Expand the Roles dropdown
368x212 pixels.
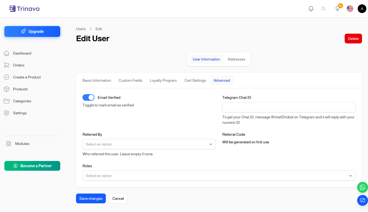pyautogui.click(x=219, y=176)
